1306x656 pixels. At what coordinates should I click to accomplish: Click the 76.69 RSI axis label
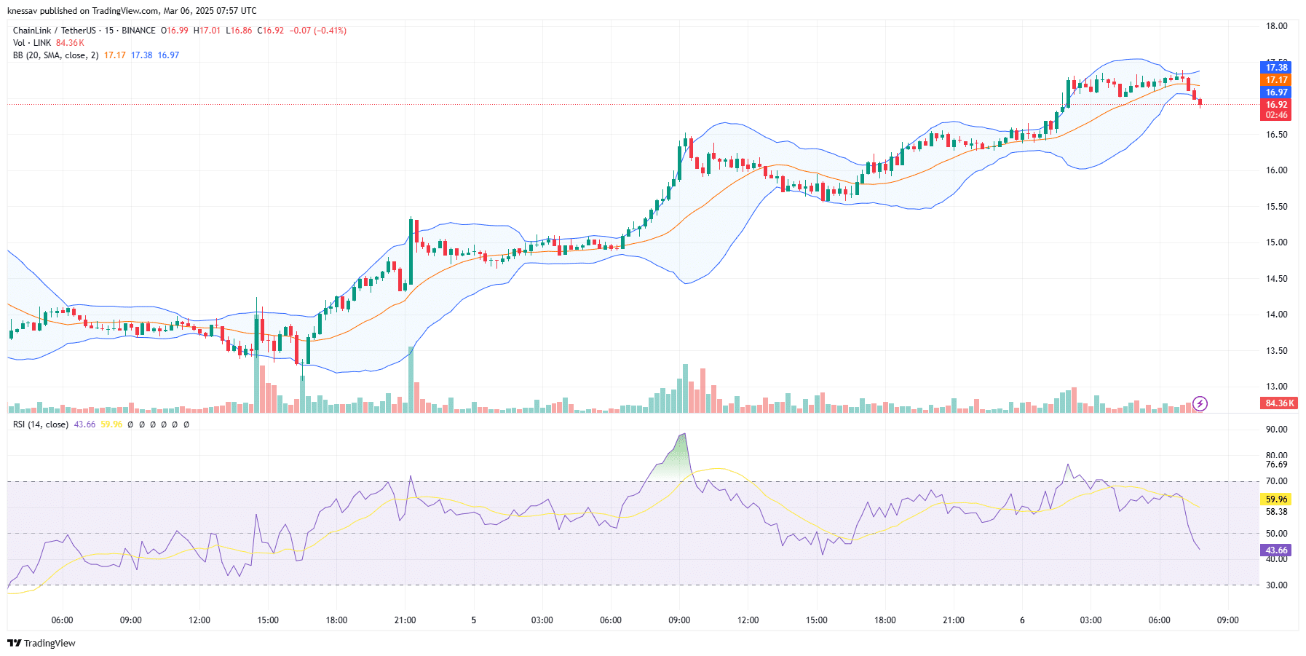tap(1276, 465)
